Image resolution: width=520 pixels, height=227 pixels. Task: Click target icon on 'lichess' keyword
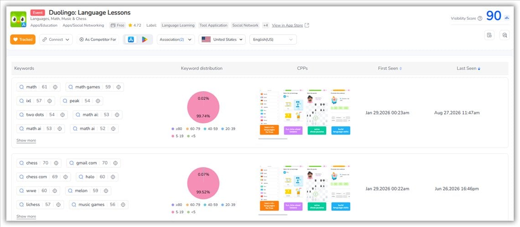pyautogui.click(x=58, y=205)
